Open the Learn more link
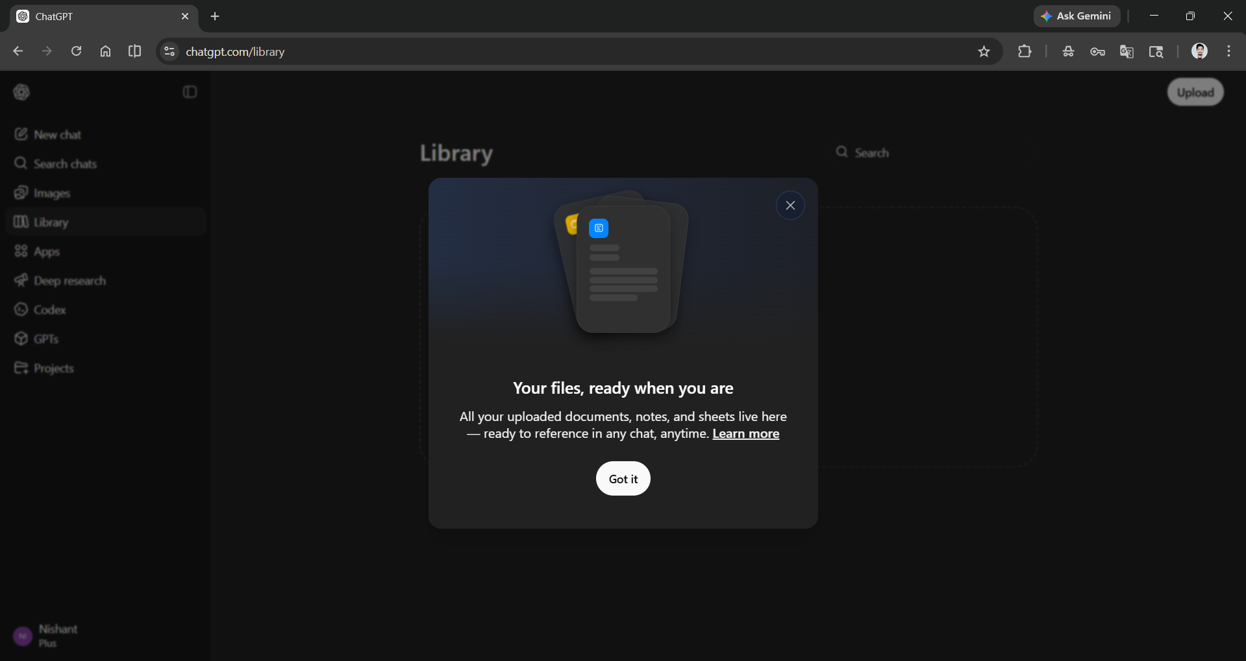This screenshot has width=1246, height=661. tap(745, 433)
